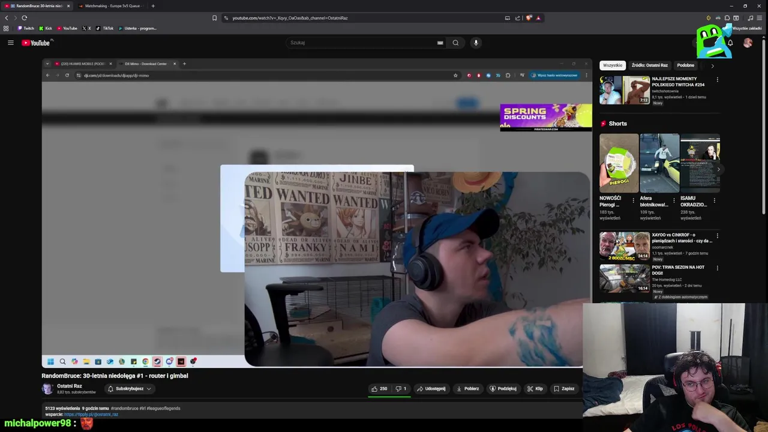This screenshot has width=768, height=432.
Task: Open options for ISAMU OKRADZIONY short
Action: click(714, 200)
